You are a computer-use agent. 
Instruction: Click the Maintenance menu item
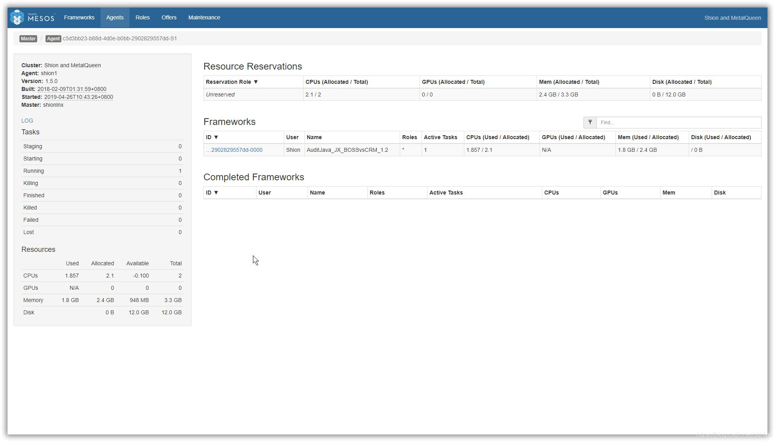pos(204,17)
